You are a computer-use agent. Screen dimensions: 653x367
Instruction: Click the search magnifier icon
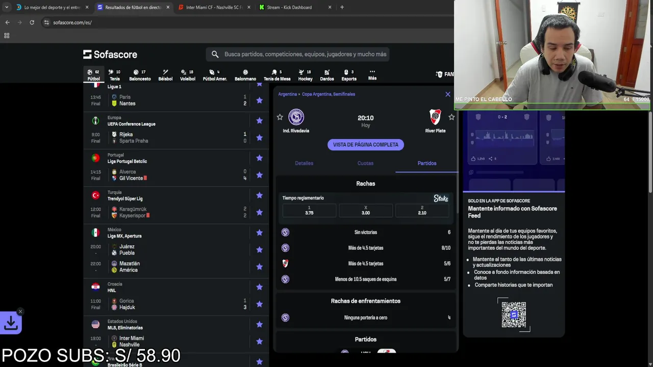(x=215, y=54)
